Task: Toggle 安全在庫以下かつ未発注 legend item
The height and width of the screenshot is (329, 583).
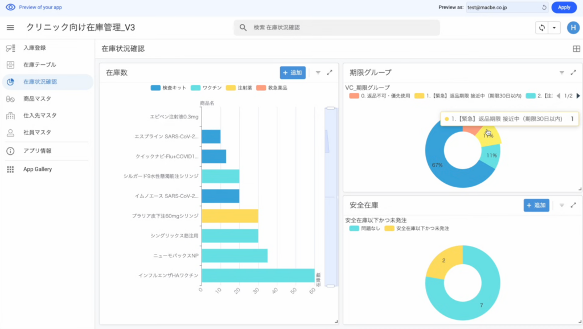Action: click(x=417, y=228)
